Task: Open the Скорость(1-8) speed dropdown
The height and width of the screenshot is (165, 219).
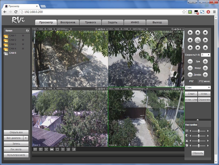Action: (x=206, y=55)
